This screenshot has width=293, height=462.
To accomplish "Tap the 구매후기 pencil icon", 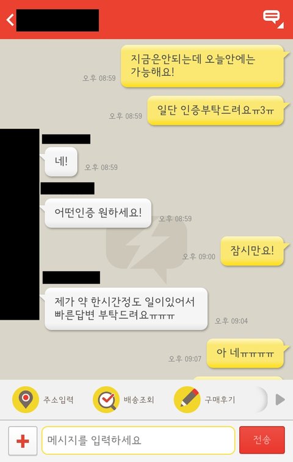I will 187,400.
